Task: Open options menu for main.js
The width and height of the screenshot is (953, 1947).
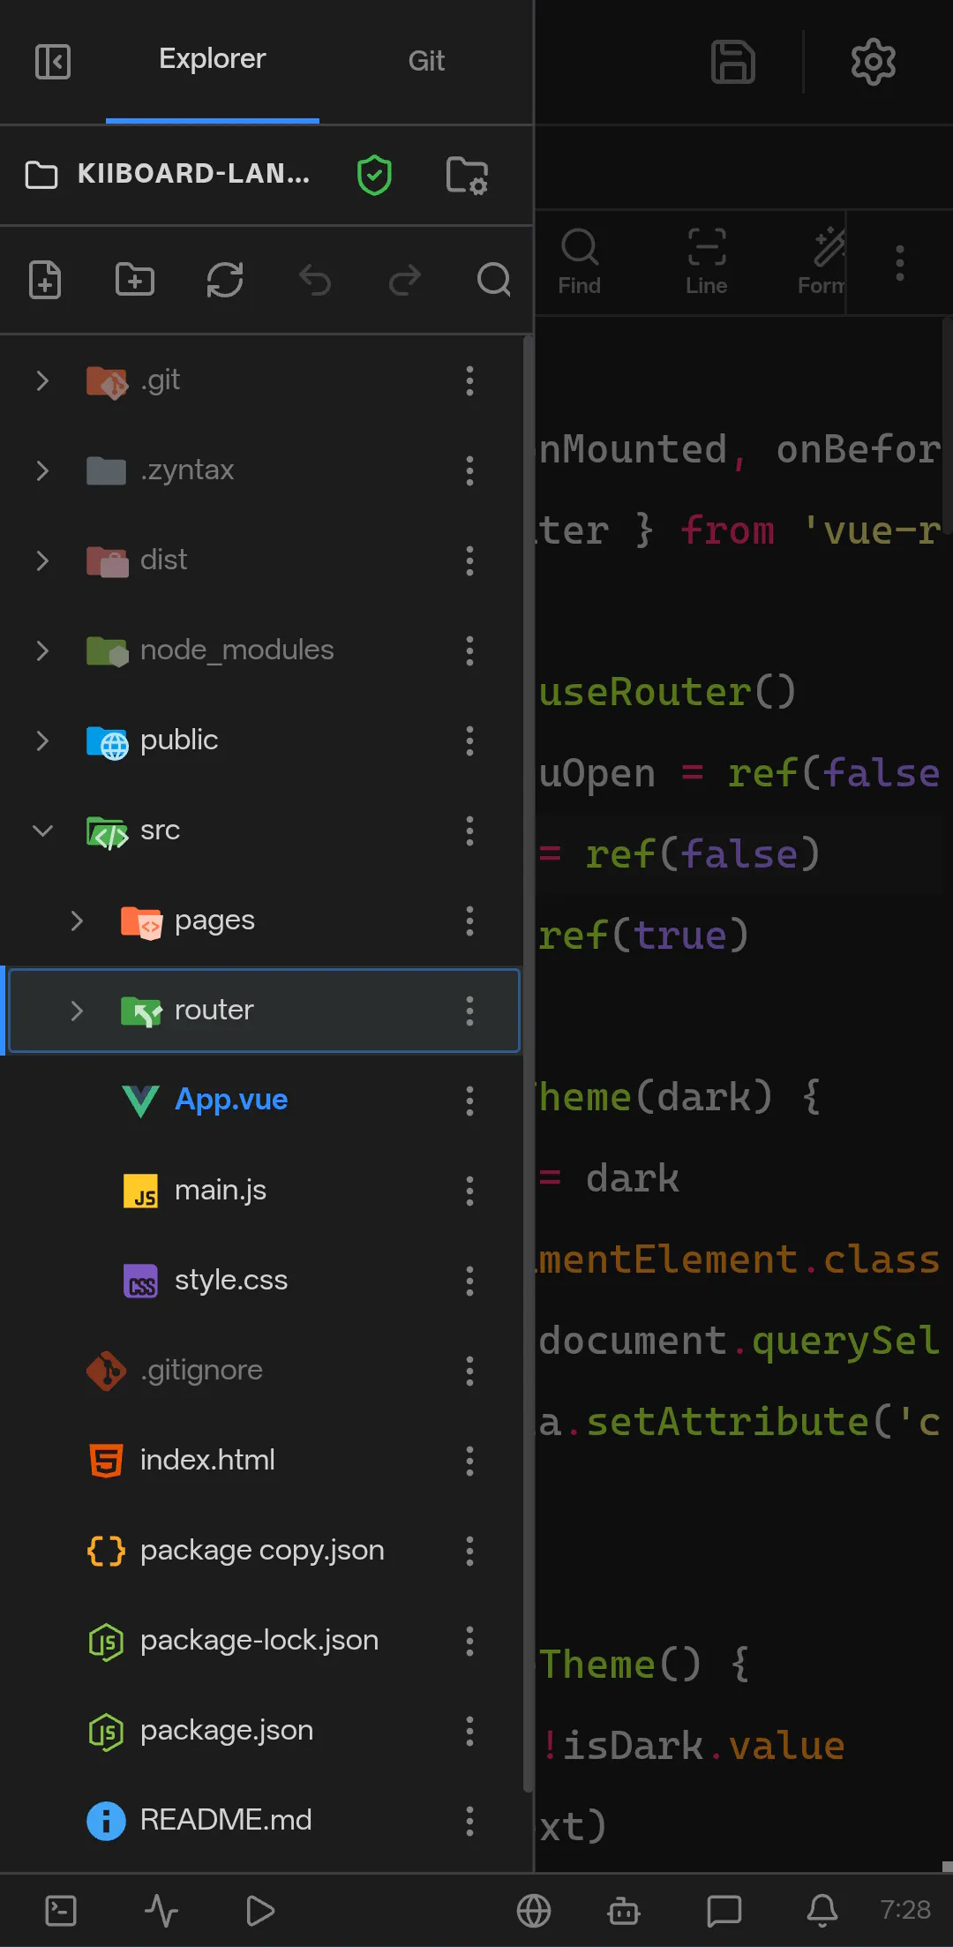Action: tap(469, 1191)
